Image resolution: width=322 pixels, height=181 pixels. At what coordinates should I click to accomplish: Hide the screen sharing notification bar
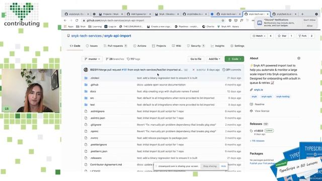[223, 166]
